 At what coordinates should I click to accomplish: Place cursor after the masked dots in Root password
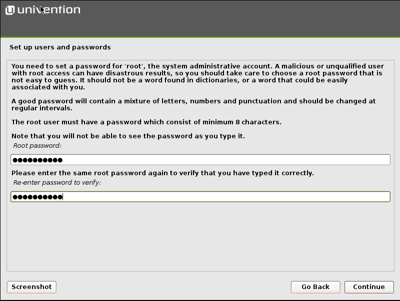[x=63, y=160]
